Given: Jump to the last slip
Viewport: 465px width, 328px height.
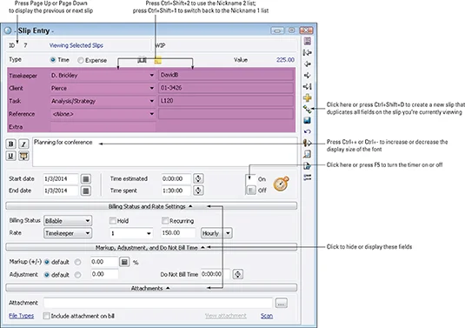Looking at the screenshot, I should pyautogui.click(x=308, y=86).
